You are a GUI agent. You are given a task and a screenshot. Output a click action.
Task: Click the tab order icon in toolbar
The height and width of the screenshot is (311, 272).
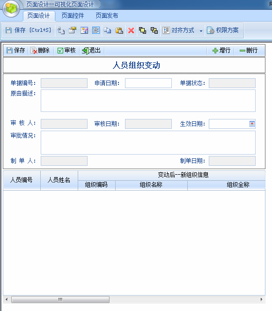[61, 30]
